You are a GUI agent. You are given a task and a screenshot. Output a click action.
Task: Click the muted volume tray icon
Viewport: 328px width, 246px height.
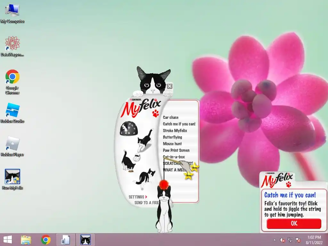(x=283, y=240)
